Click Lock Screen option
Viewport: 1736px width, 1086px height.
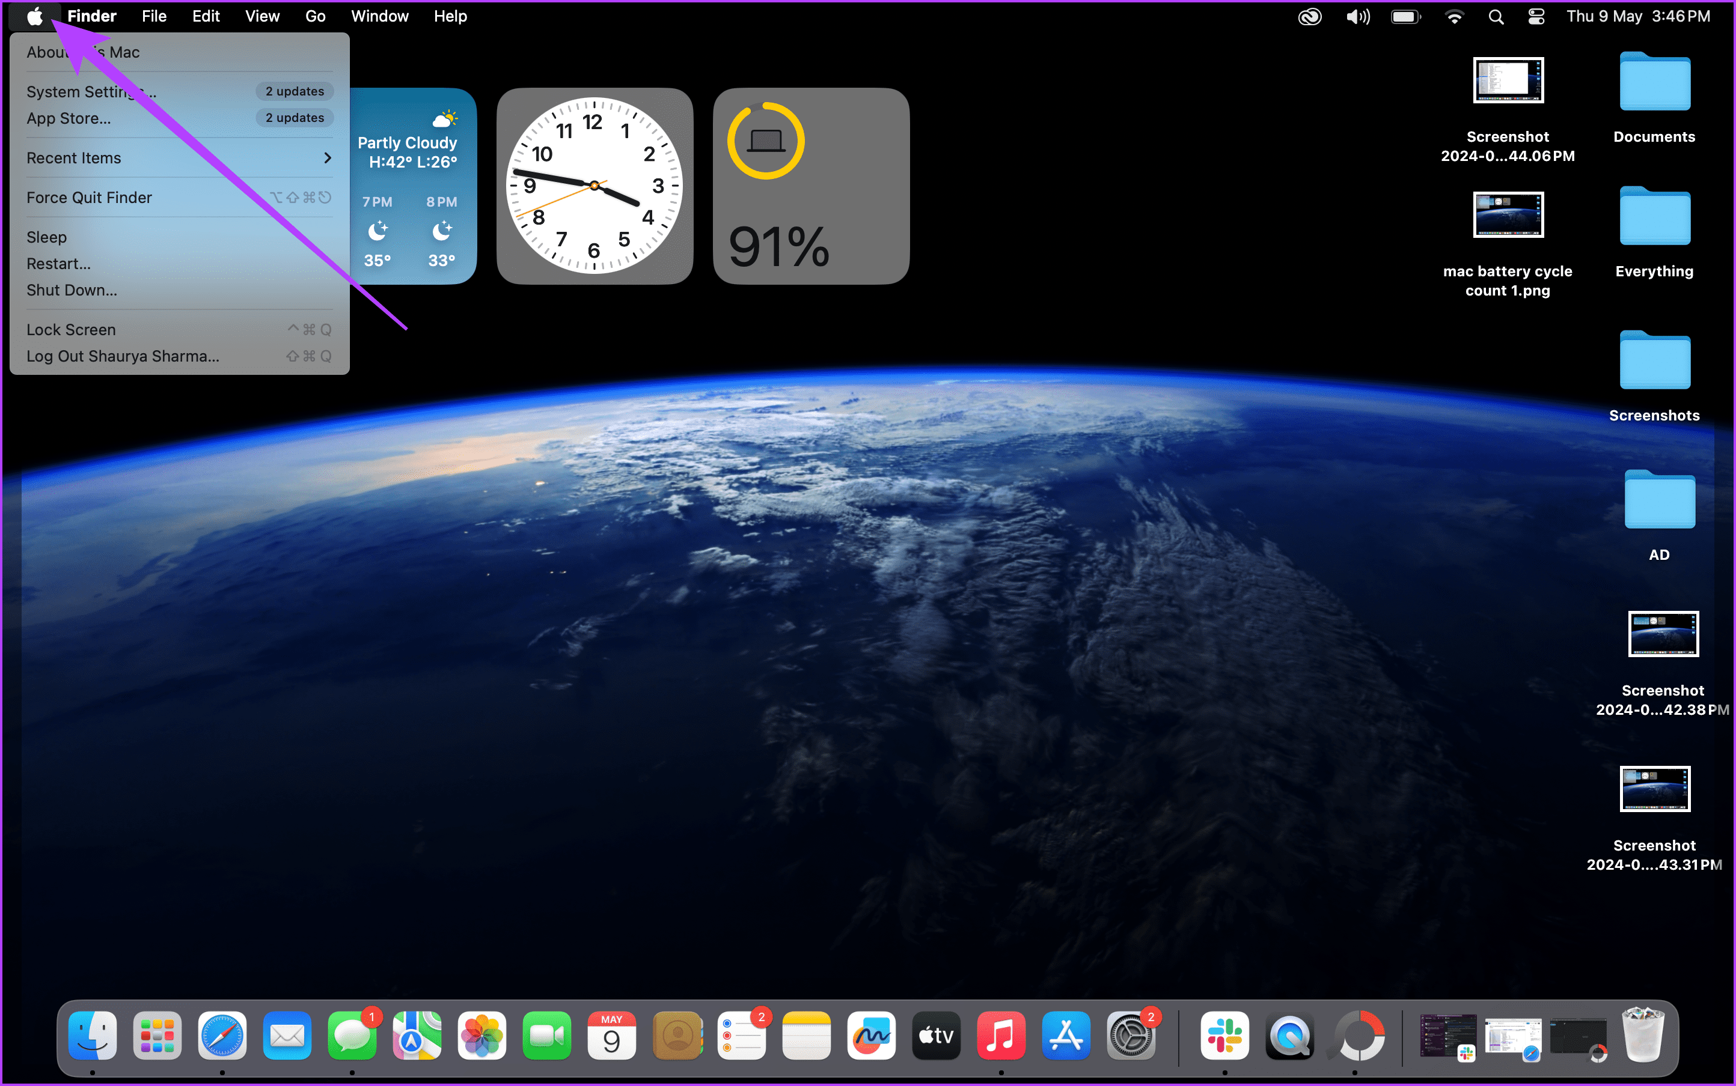[x=72, y=329]
